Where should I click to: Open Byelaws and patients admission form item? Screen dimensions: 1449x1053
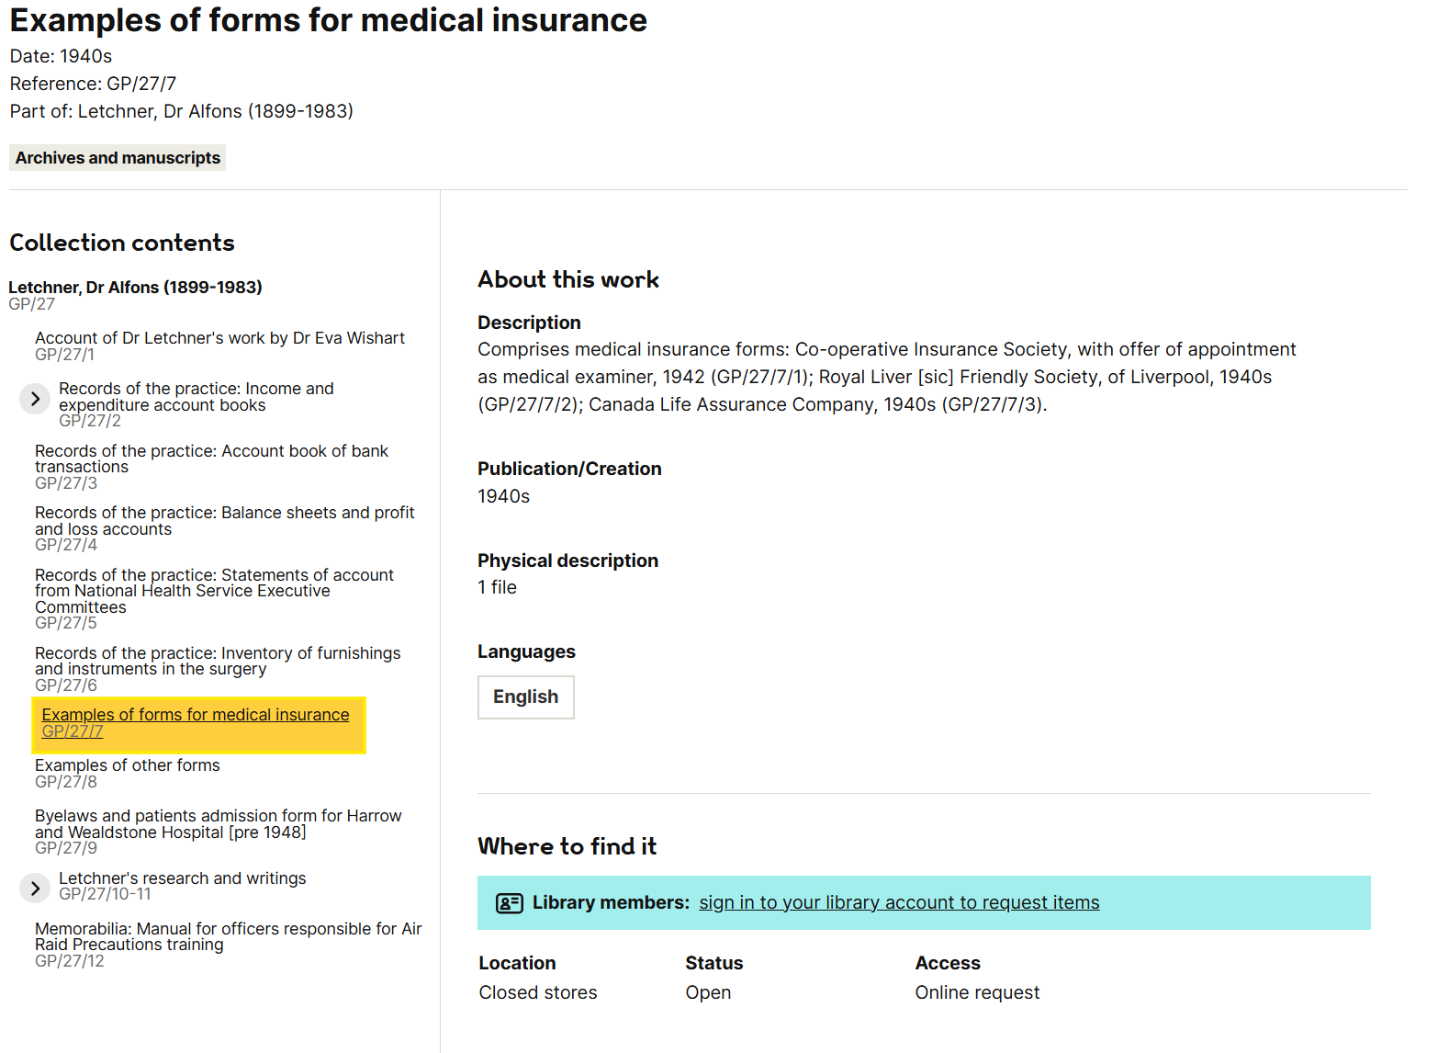pos(218,823)
